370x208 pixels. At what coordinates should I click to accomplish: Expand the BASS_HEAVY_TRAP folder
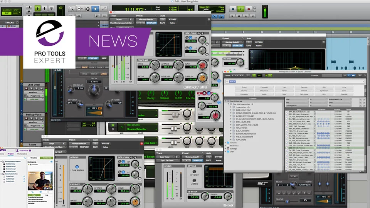click(231, 110)
